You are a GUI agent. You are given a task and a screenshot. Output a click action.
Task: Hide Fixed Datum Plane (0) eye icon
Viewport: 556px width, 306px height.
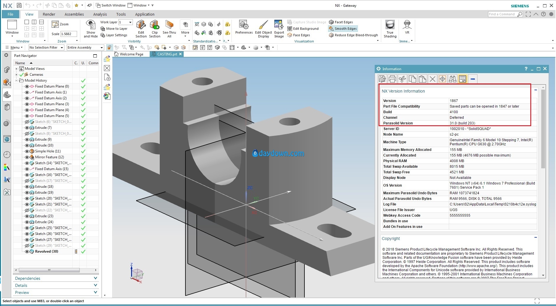pos(27,86)
